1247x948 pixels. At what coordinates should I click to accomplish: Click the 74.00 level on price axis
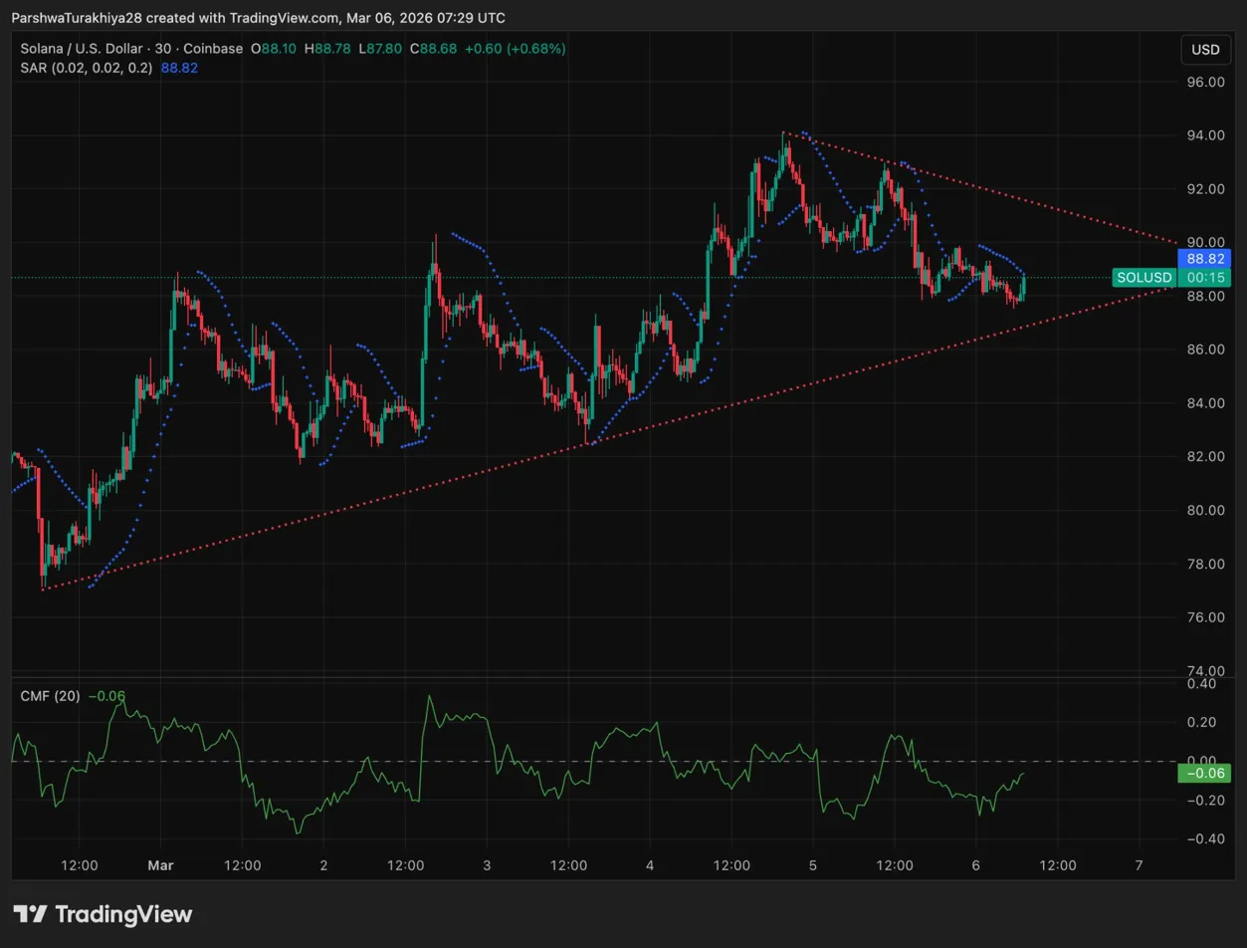[x=1204, y=670]
